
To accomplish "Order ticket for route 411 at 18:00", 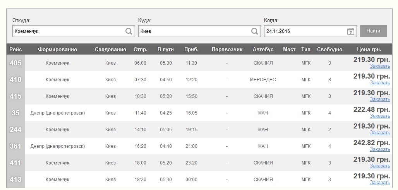I will point(380,166).
